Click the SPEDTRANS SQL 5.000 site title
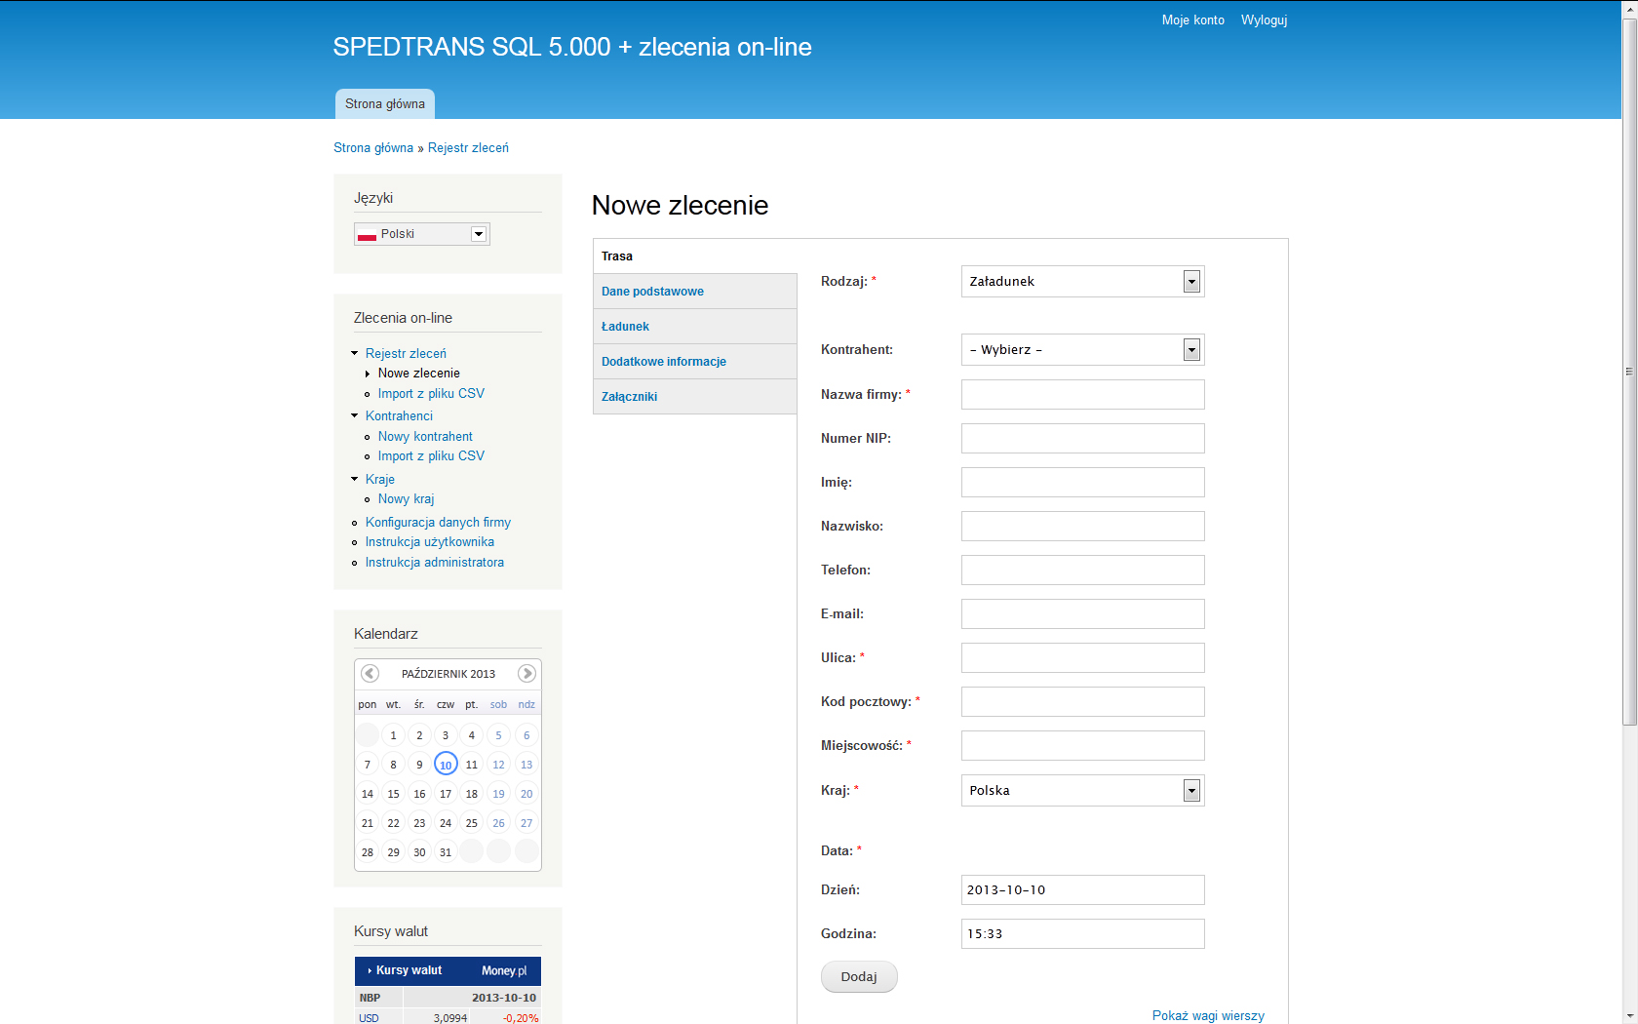The image size is (1638, 1024). [x=572, y=47]
